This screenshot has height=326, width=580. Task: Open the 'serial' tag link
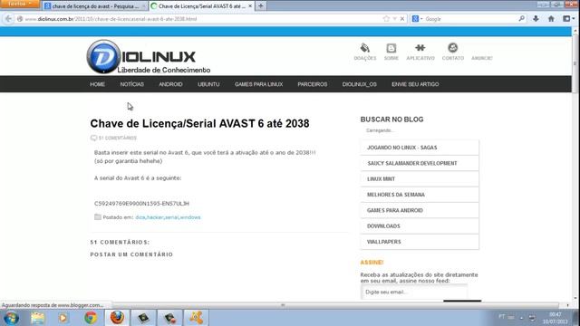tap(171, 217)
